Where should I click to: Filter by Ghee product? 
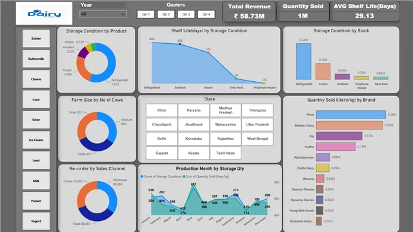point(36,120)
